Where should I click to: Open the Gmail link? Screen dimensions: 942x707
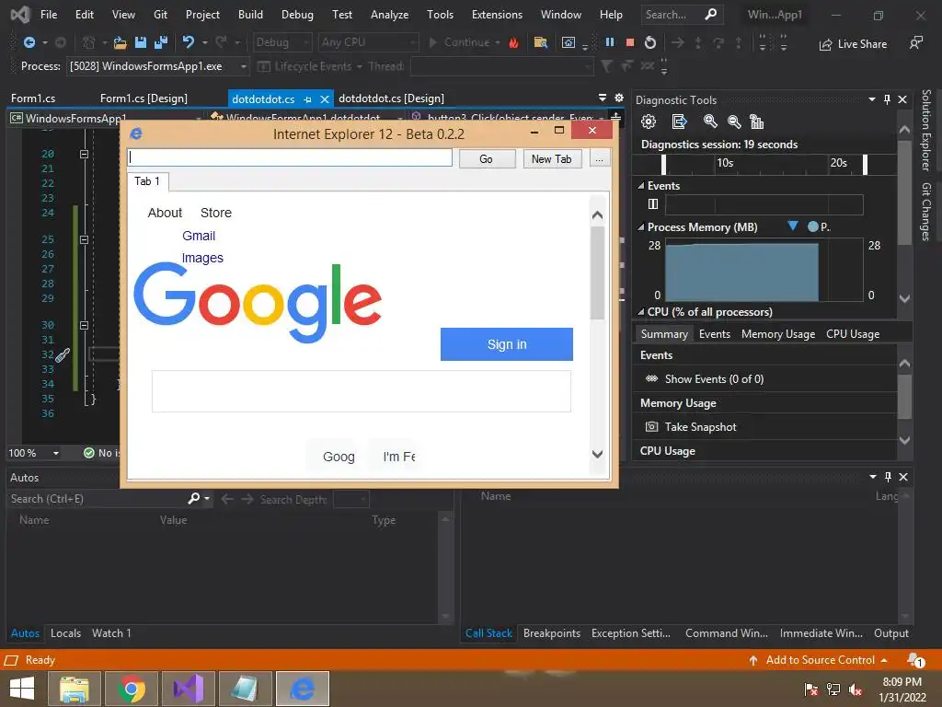pyautogui.click(x=199, y=236)
